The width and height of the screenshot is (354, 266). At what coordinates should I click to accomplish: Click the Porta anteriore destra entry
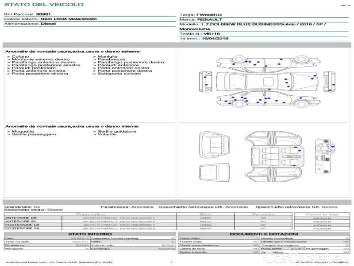pos(123,68)
